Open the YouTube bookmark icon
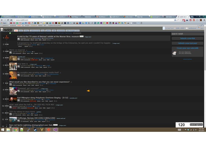Viewport: 206px width, 147px height. [x=11, y=23]
